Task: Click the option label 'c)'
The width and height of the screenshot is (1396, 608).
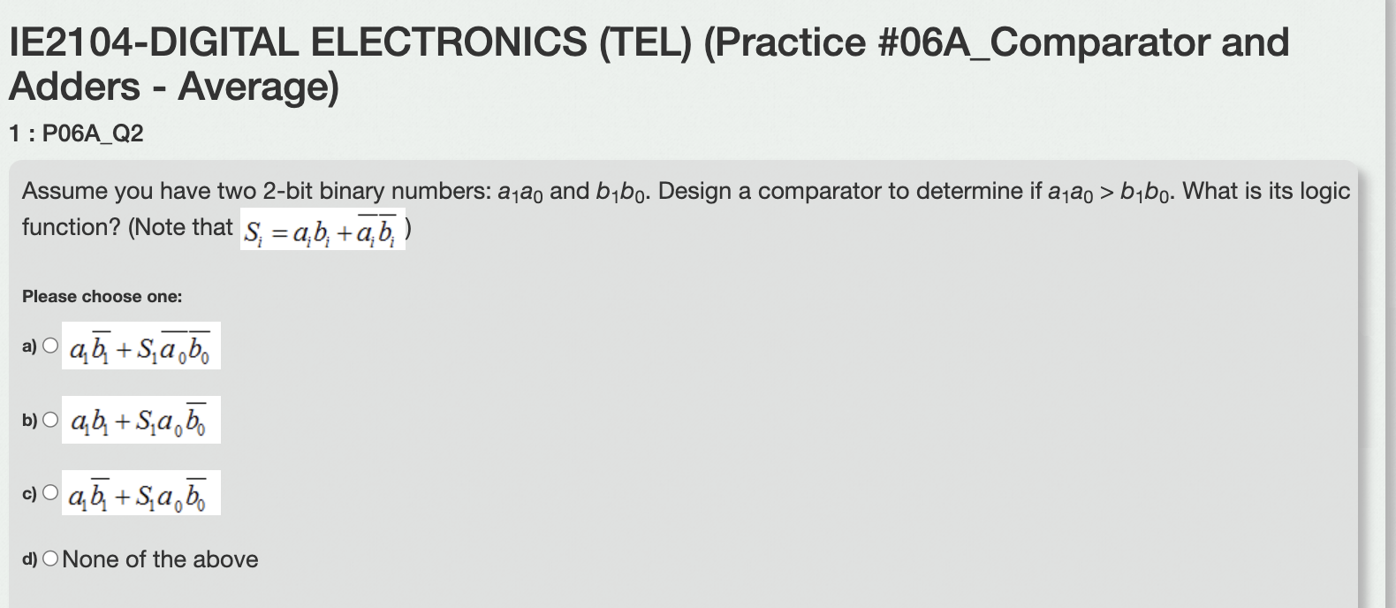Action: 29,492
